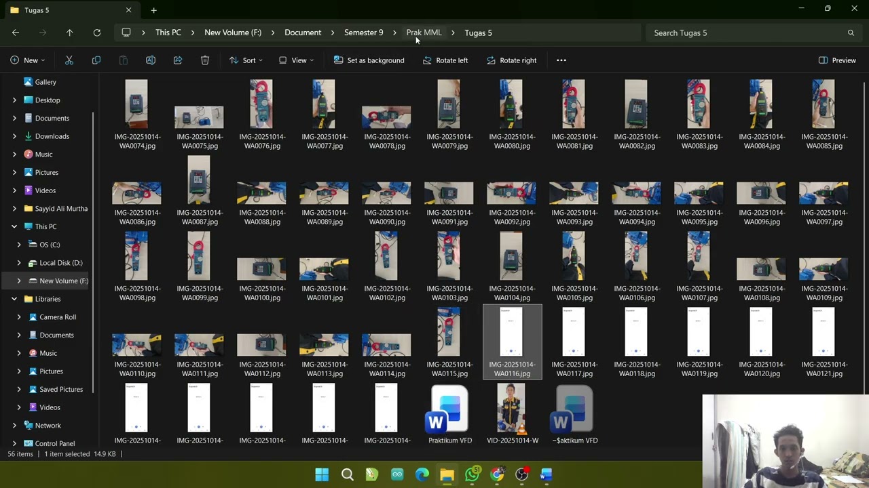Open the Praktikum VFD Word document
This screenshot has height=488, width=869.
(449, 414)
